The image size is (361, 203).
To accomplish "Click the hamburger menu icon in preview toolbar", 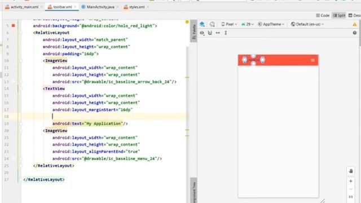I will [312, 60].
